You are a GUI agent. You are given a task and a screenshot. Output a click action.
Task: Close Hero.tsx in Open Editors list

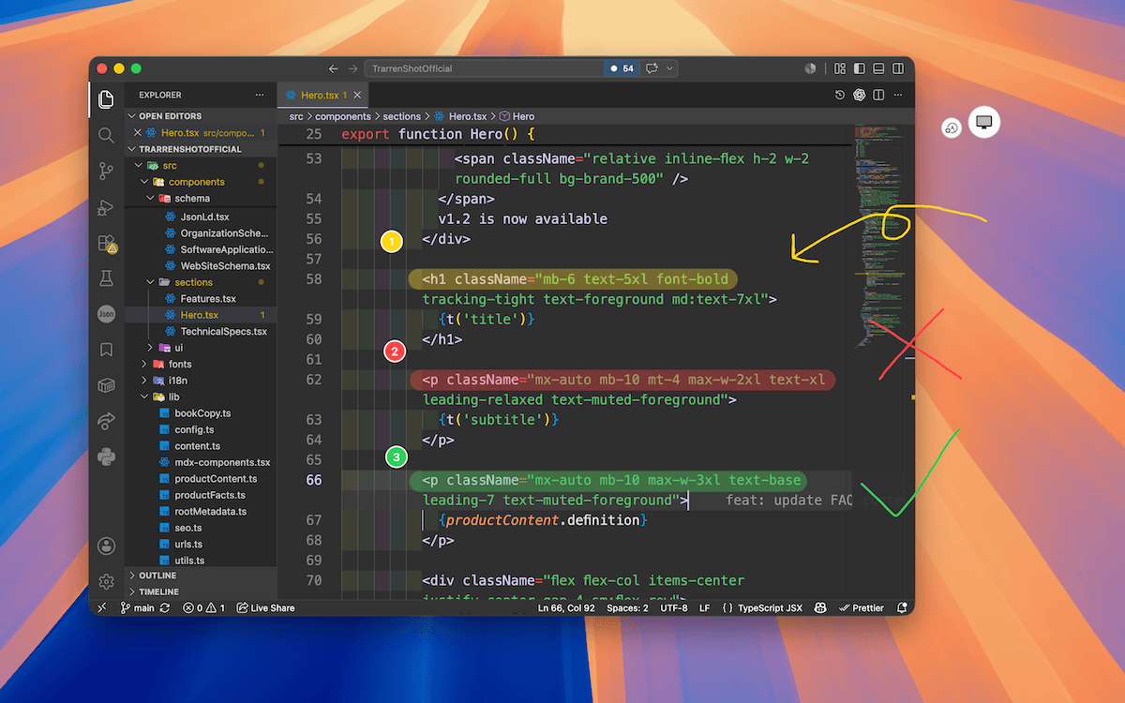pyautogui.click(x=138, y=133)
